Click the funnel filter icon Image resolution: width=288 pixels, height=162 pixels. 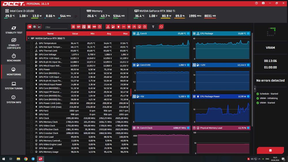pos(153,27)
